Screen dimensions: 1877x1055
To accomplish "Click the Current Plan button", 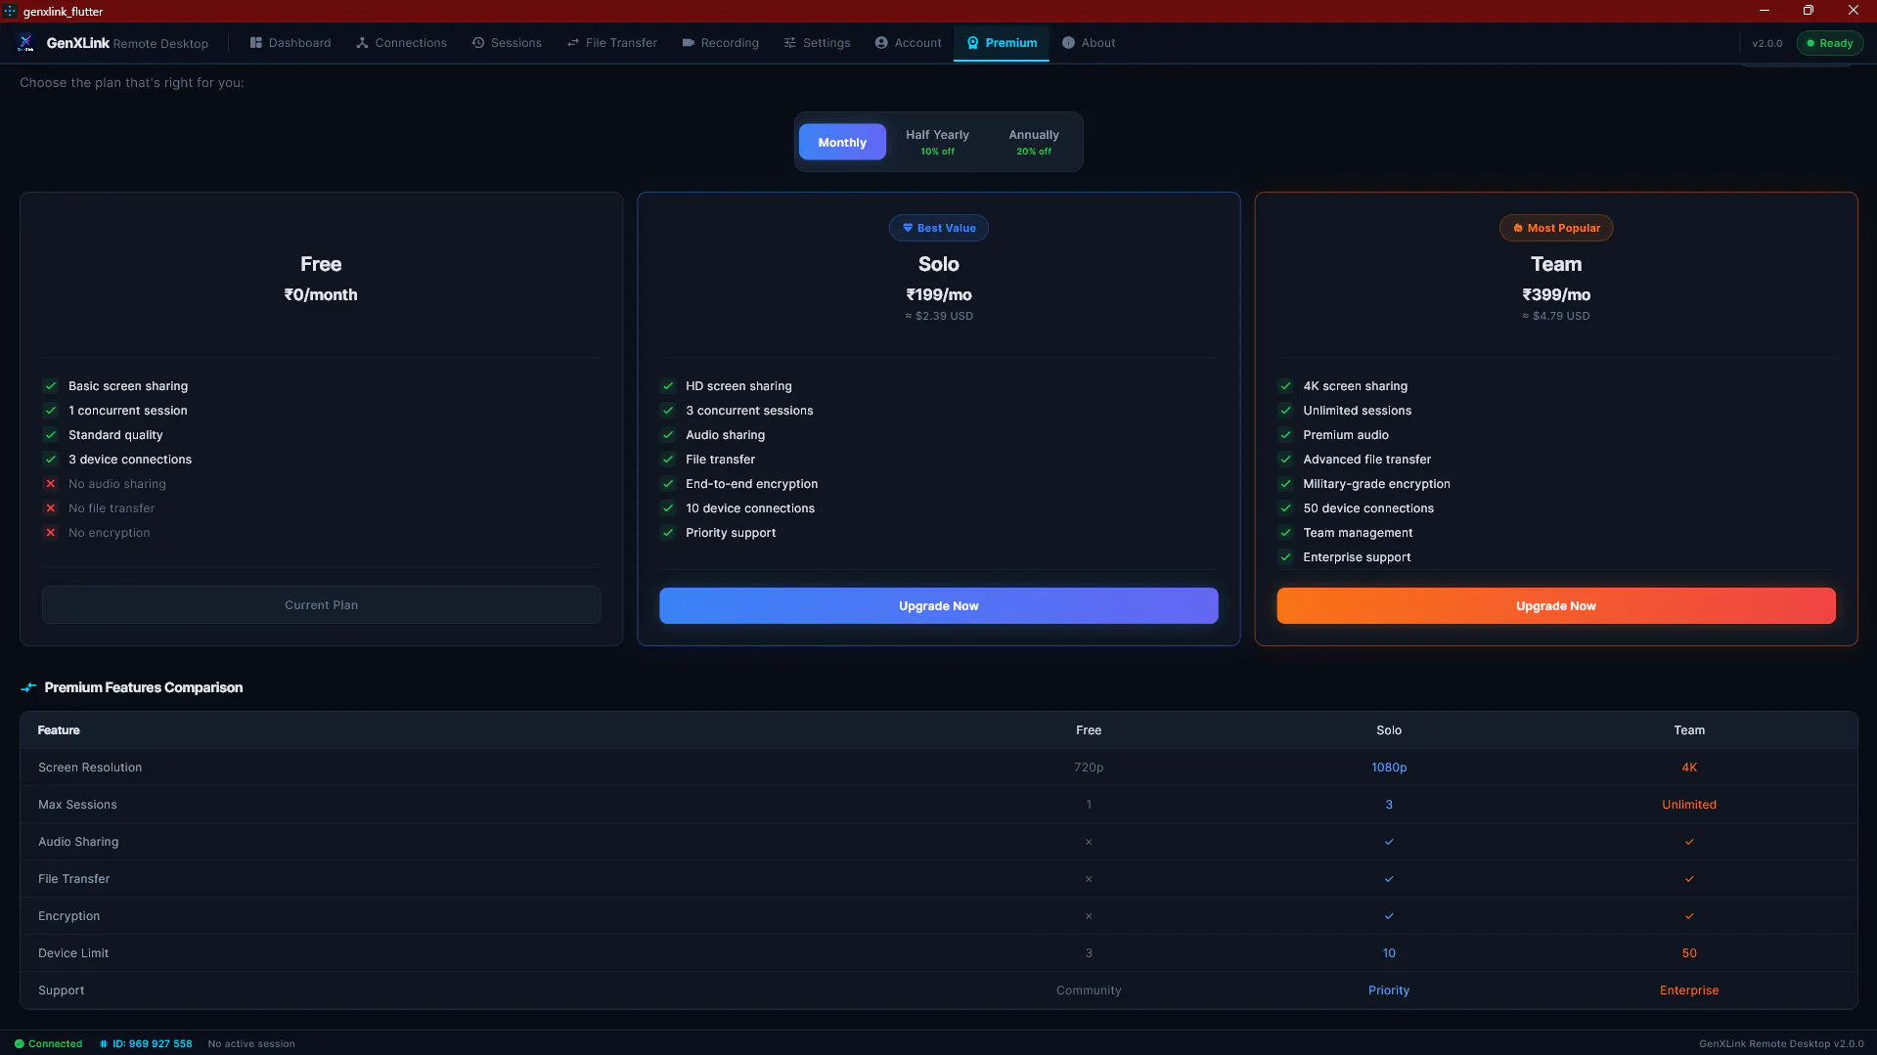I will [321, 605].
